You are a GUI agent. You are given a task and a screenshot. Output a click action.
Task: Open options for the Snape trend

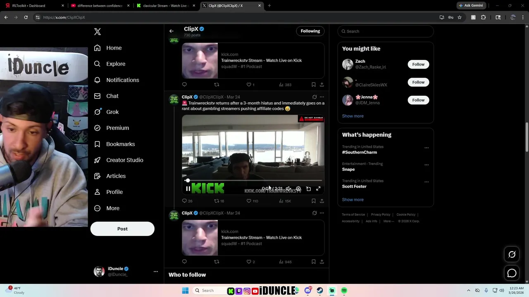(427, 165)
